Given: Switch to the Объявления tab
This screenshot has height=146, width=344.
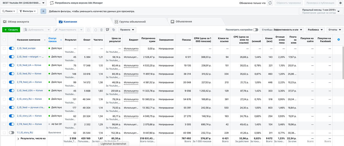Looking at the screenshot, I should coord(181,22).
